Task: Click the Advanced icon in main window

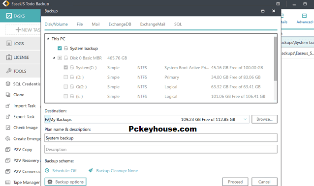Action: click(x=304, y=16)
